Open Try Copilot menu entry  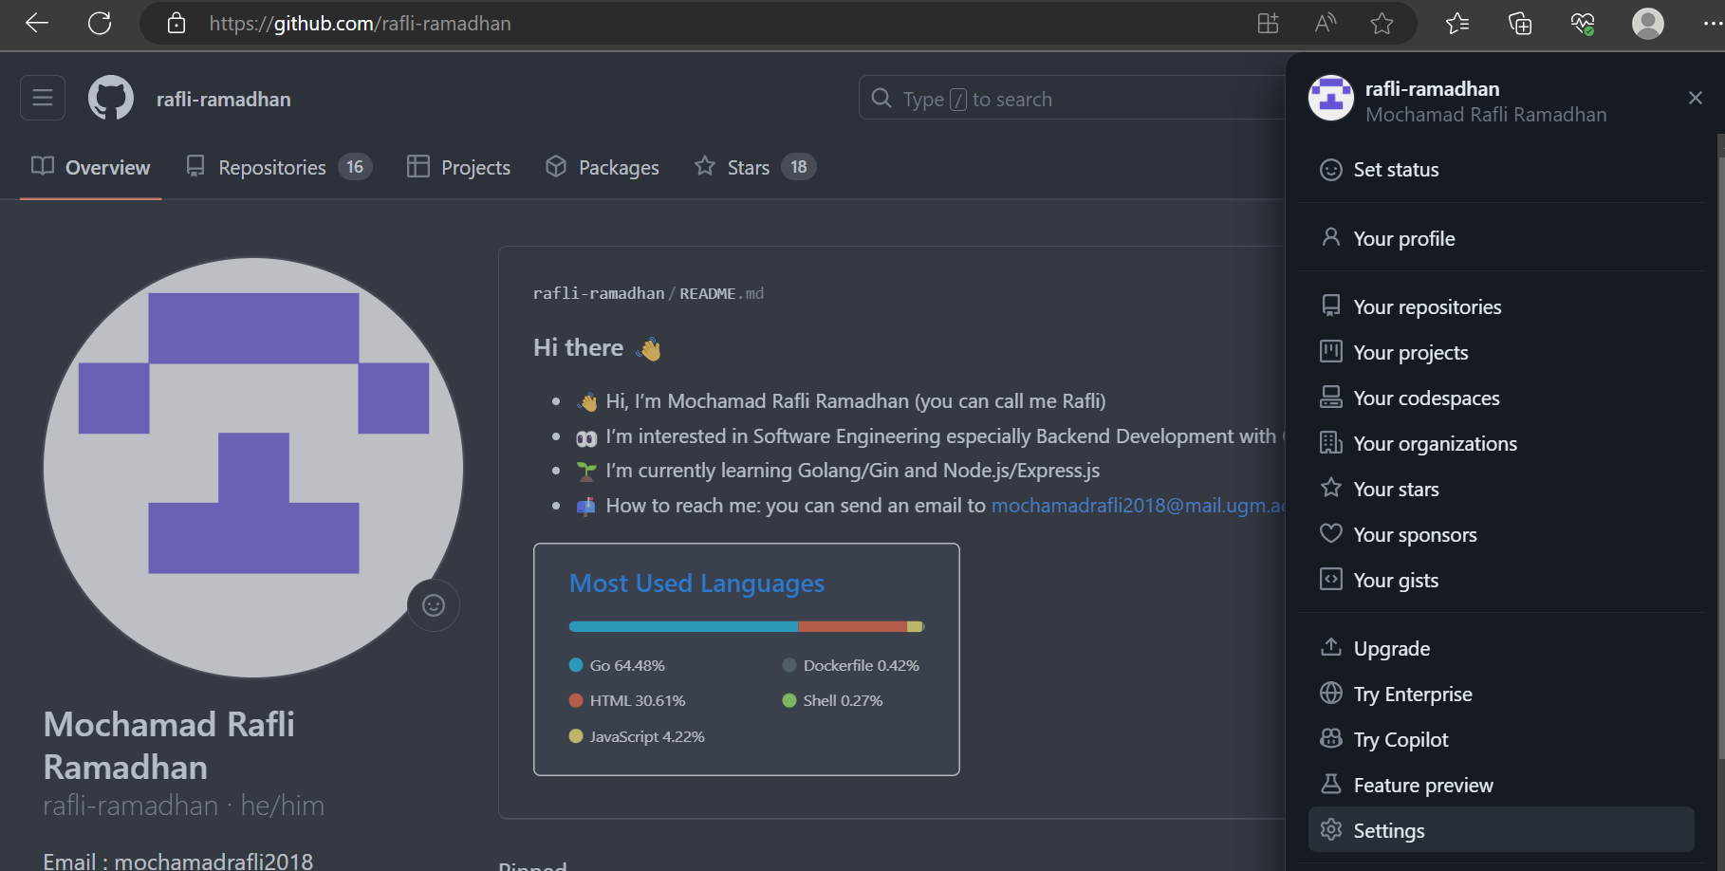point(1400,739)
